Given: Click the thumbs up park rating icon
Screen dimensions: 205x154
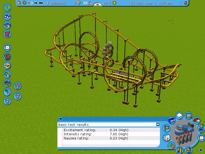Looking at the screenshot, I should (90, 3).
